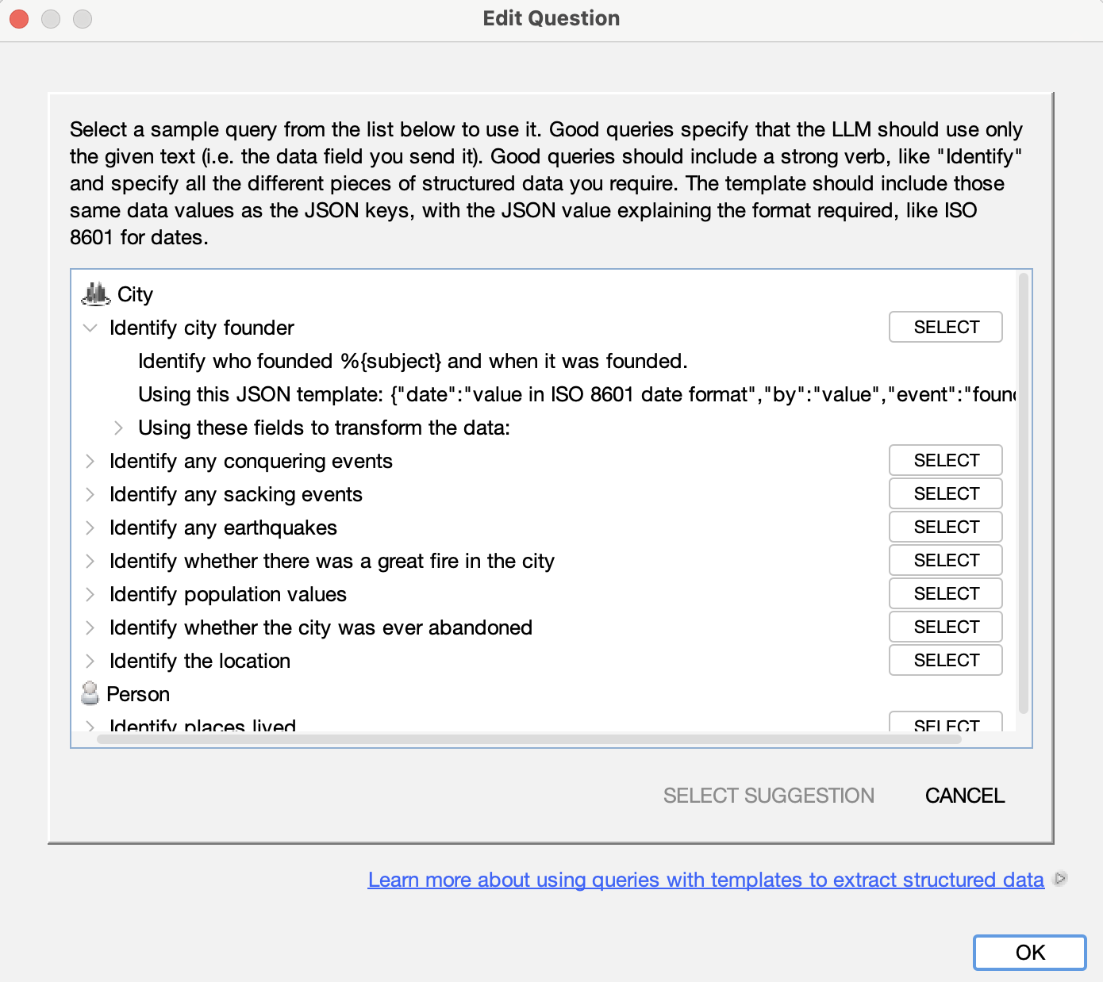The image size is (1103, 982).
Task: Expand the Identify any earthquakes entry
Action: (90, 527)
